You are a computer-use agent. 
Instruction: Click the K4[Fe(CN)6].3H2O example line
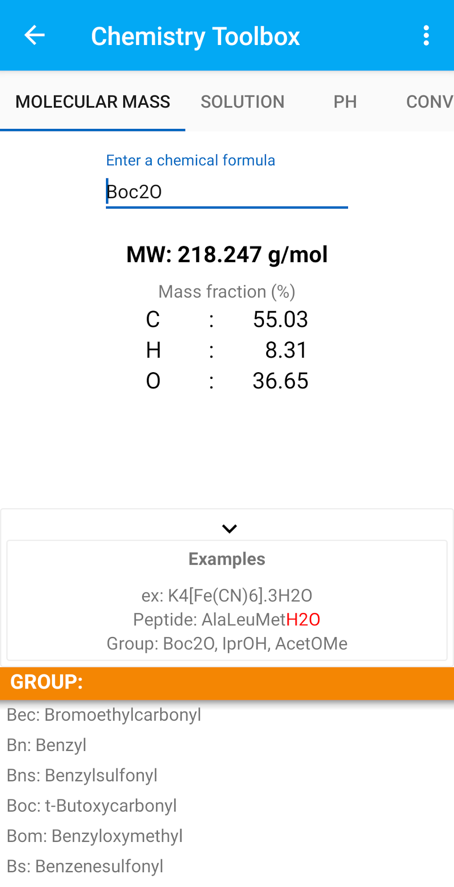coord(227,595)
